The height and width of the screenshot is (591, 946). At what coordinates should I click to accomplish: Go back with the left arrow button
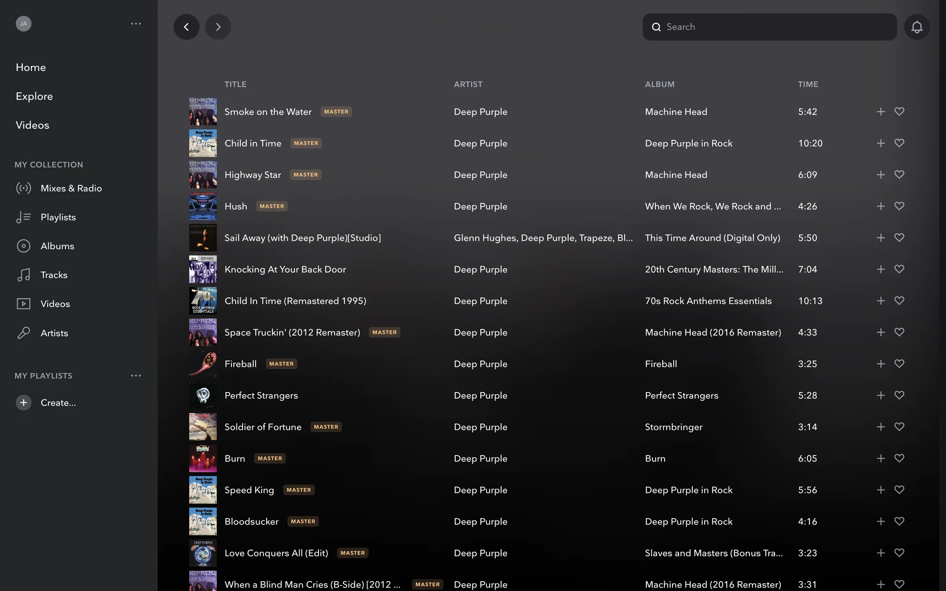186,27
